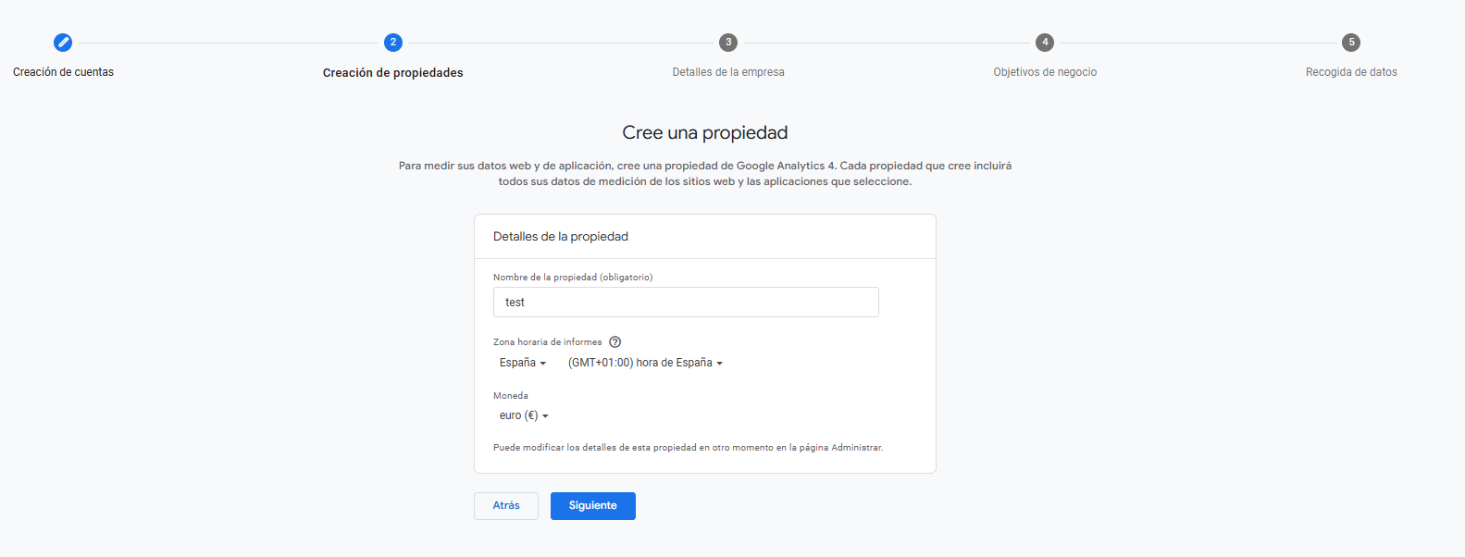Click the "Cree una propiedad" heading
The image size is (1465, 557).
click(704, 133)
